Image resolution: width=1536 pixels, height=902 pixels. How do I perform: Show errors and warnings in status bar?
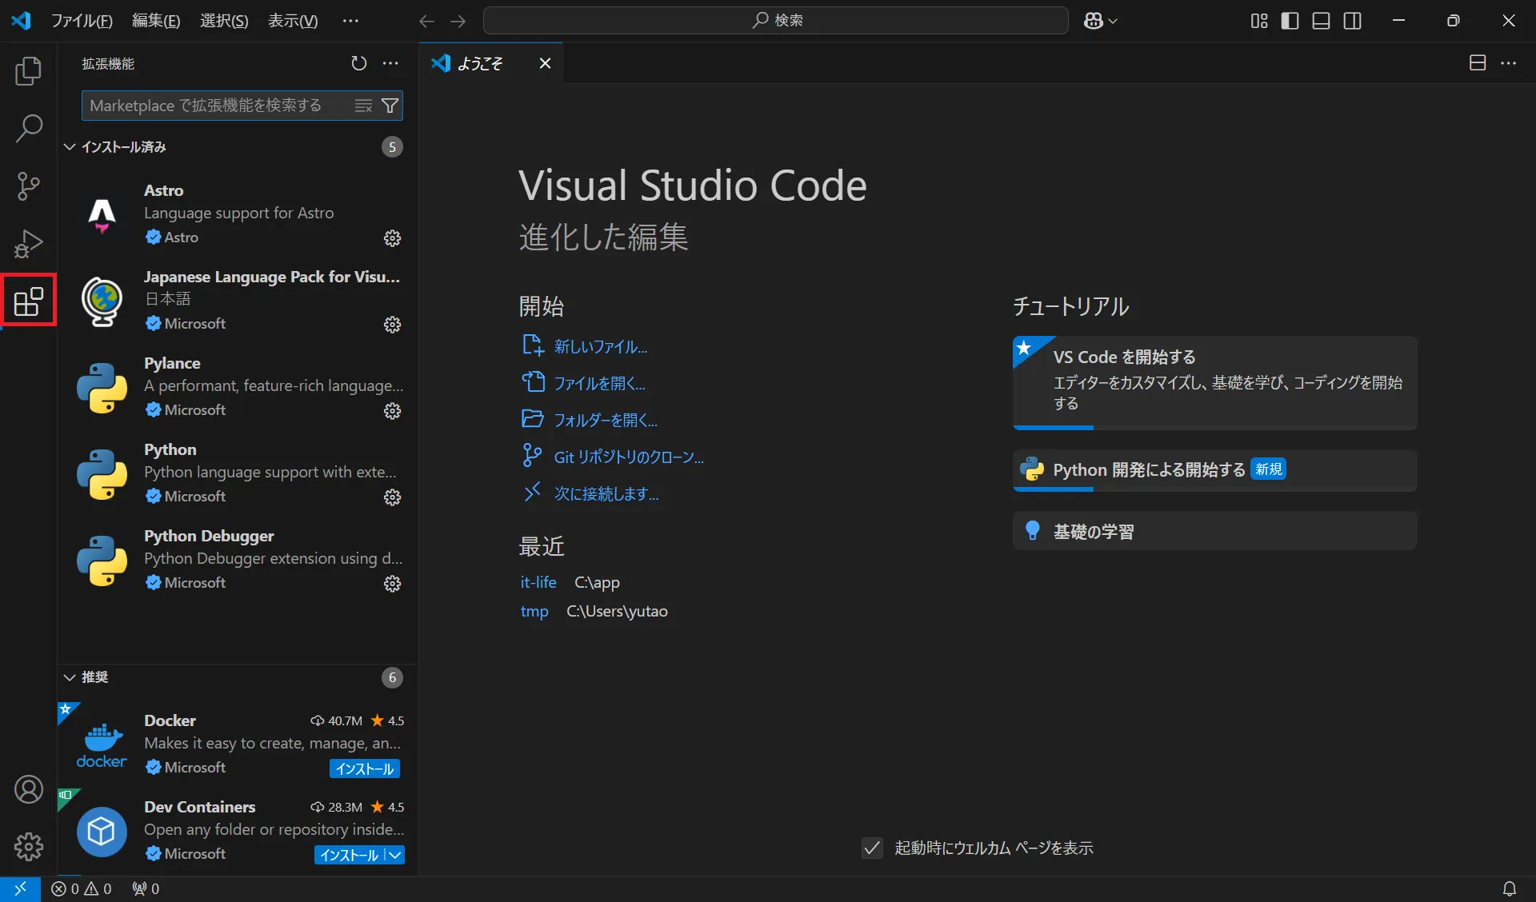pyautogui.click(x=82, y=888)
